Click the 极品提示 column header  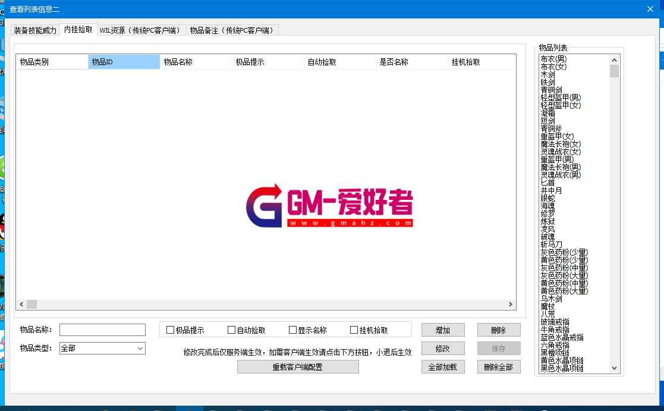[x=268, y=62]
